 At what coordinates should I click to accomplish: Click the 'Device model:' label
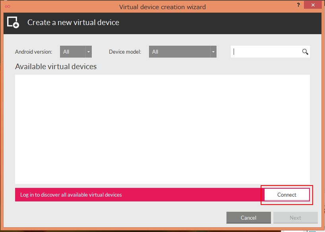click(125, 52)
